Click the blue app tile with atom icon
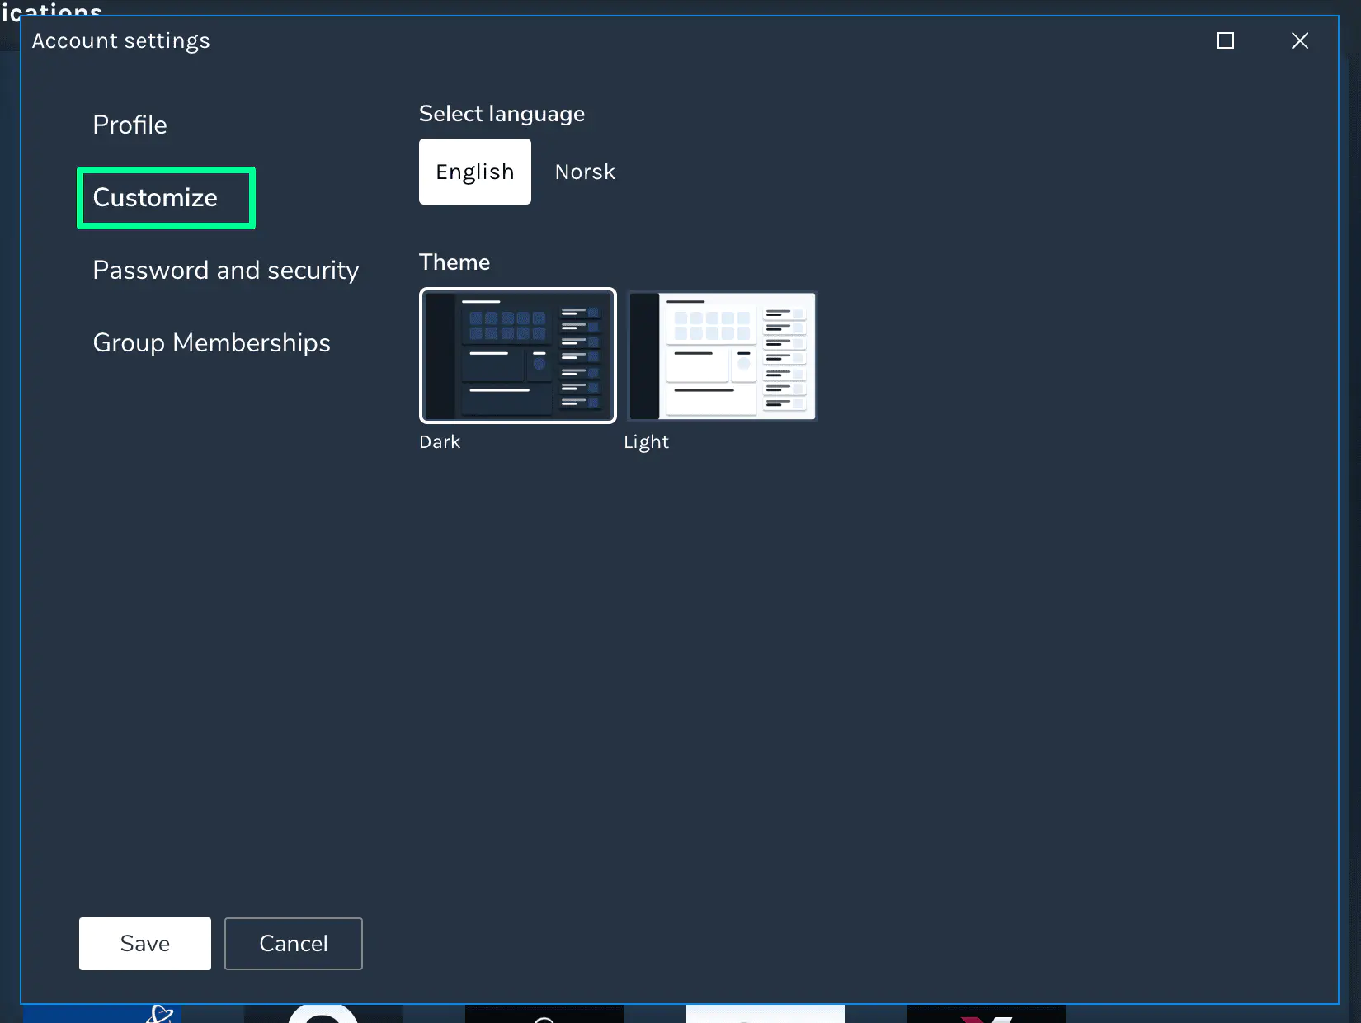 pyautogui.click(x=102, y=1014)
